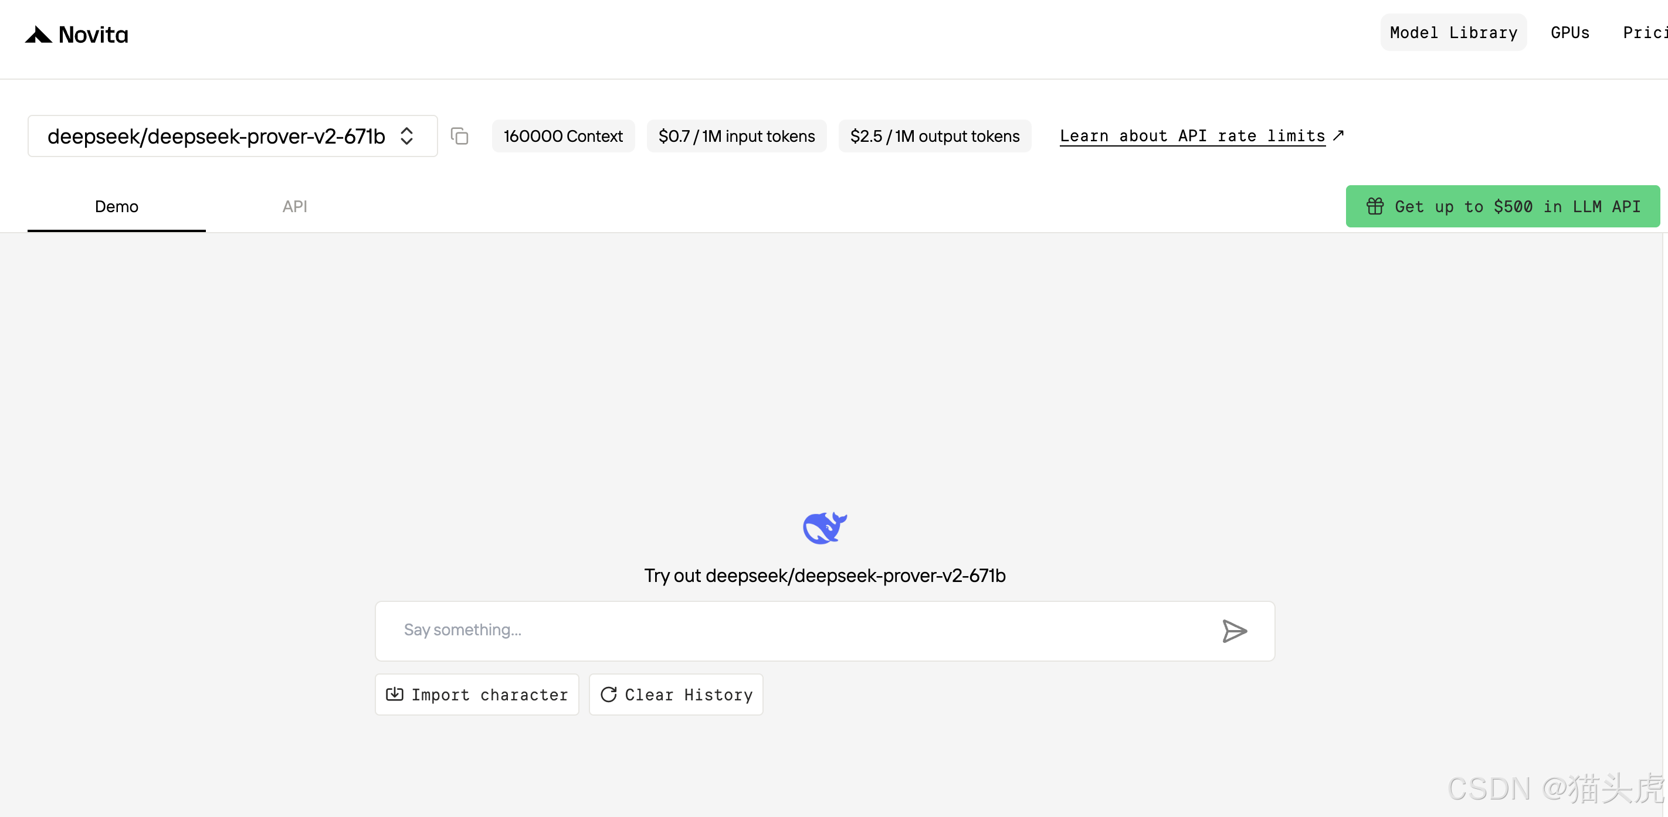Viewport: 1668px width, 817px height.
Task: Click the model selector up-down chevron
Action: (406, 137)
